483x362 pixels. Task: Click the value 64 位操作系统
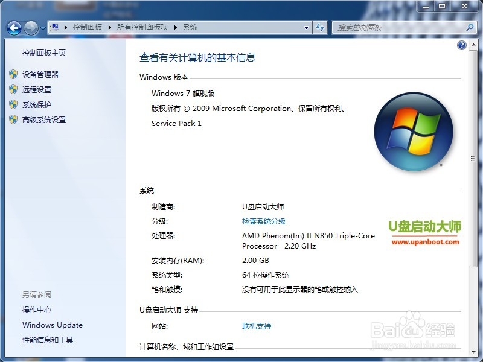266,275
